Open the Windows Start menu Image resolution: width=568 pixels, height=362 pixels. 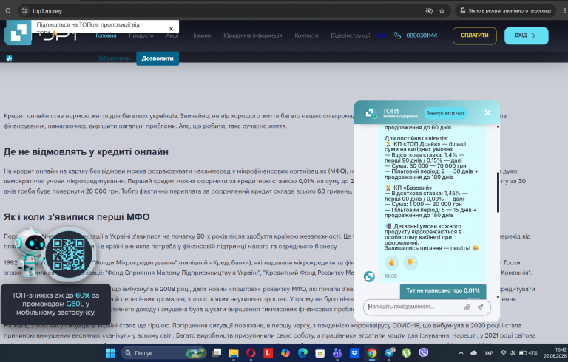(x=110, y=353)
